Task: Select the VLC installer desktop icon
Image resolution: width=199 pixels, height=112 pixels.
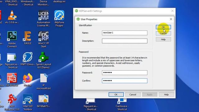Action: [12, 17]
